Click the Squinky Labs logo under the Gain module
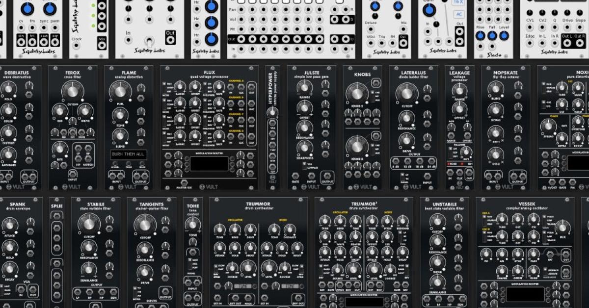 tap(443, 51)
